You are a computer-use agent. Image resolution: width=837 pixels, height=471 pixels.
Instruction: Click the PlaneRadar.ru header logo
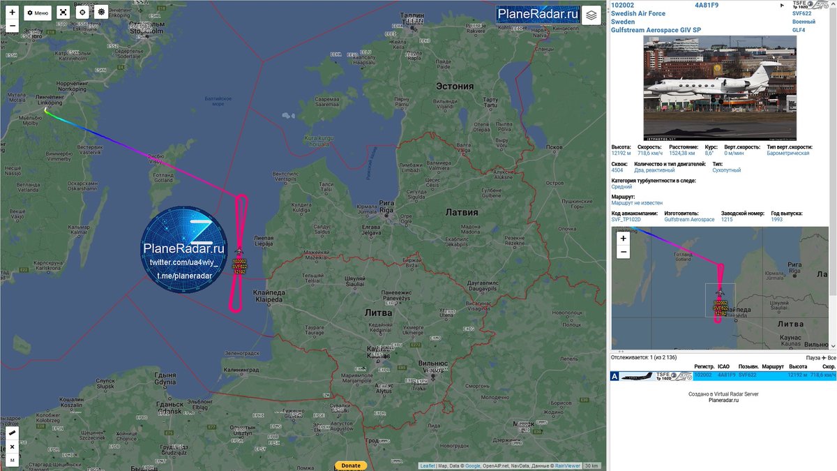click(x=538, y=15)
